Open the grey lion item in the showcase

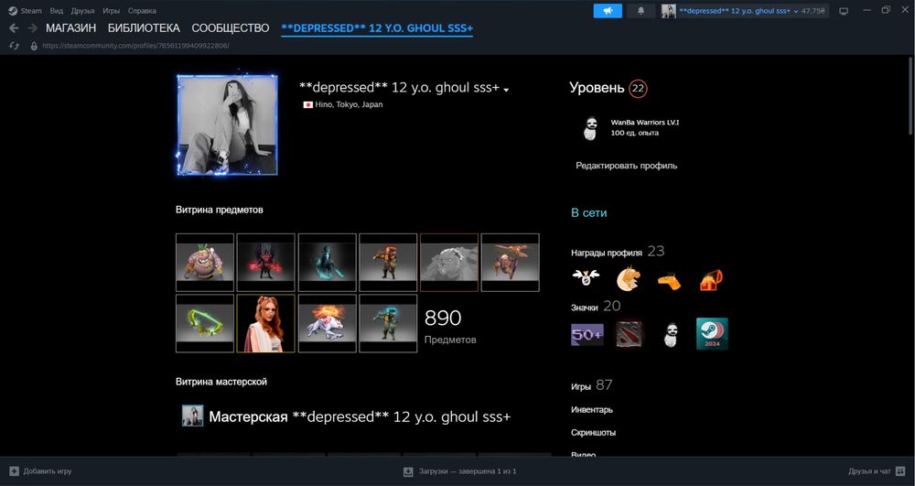pyautogui.click(x=449, y=263)
